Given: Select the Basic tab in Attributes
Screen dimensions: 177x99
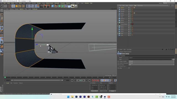Looking at the screenshot, I should click(119, 54).
